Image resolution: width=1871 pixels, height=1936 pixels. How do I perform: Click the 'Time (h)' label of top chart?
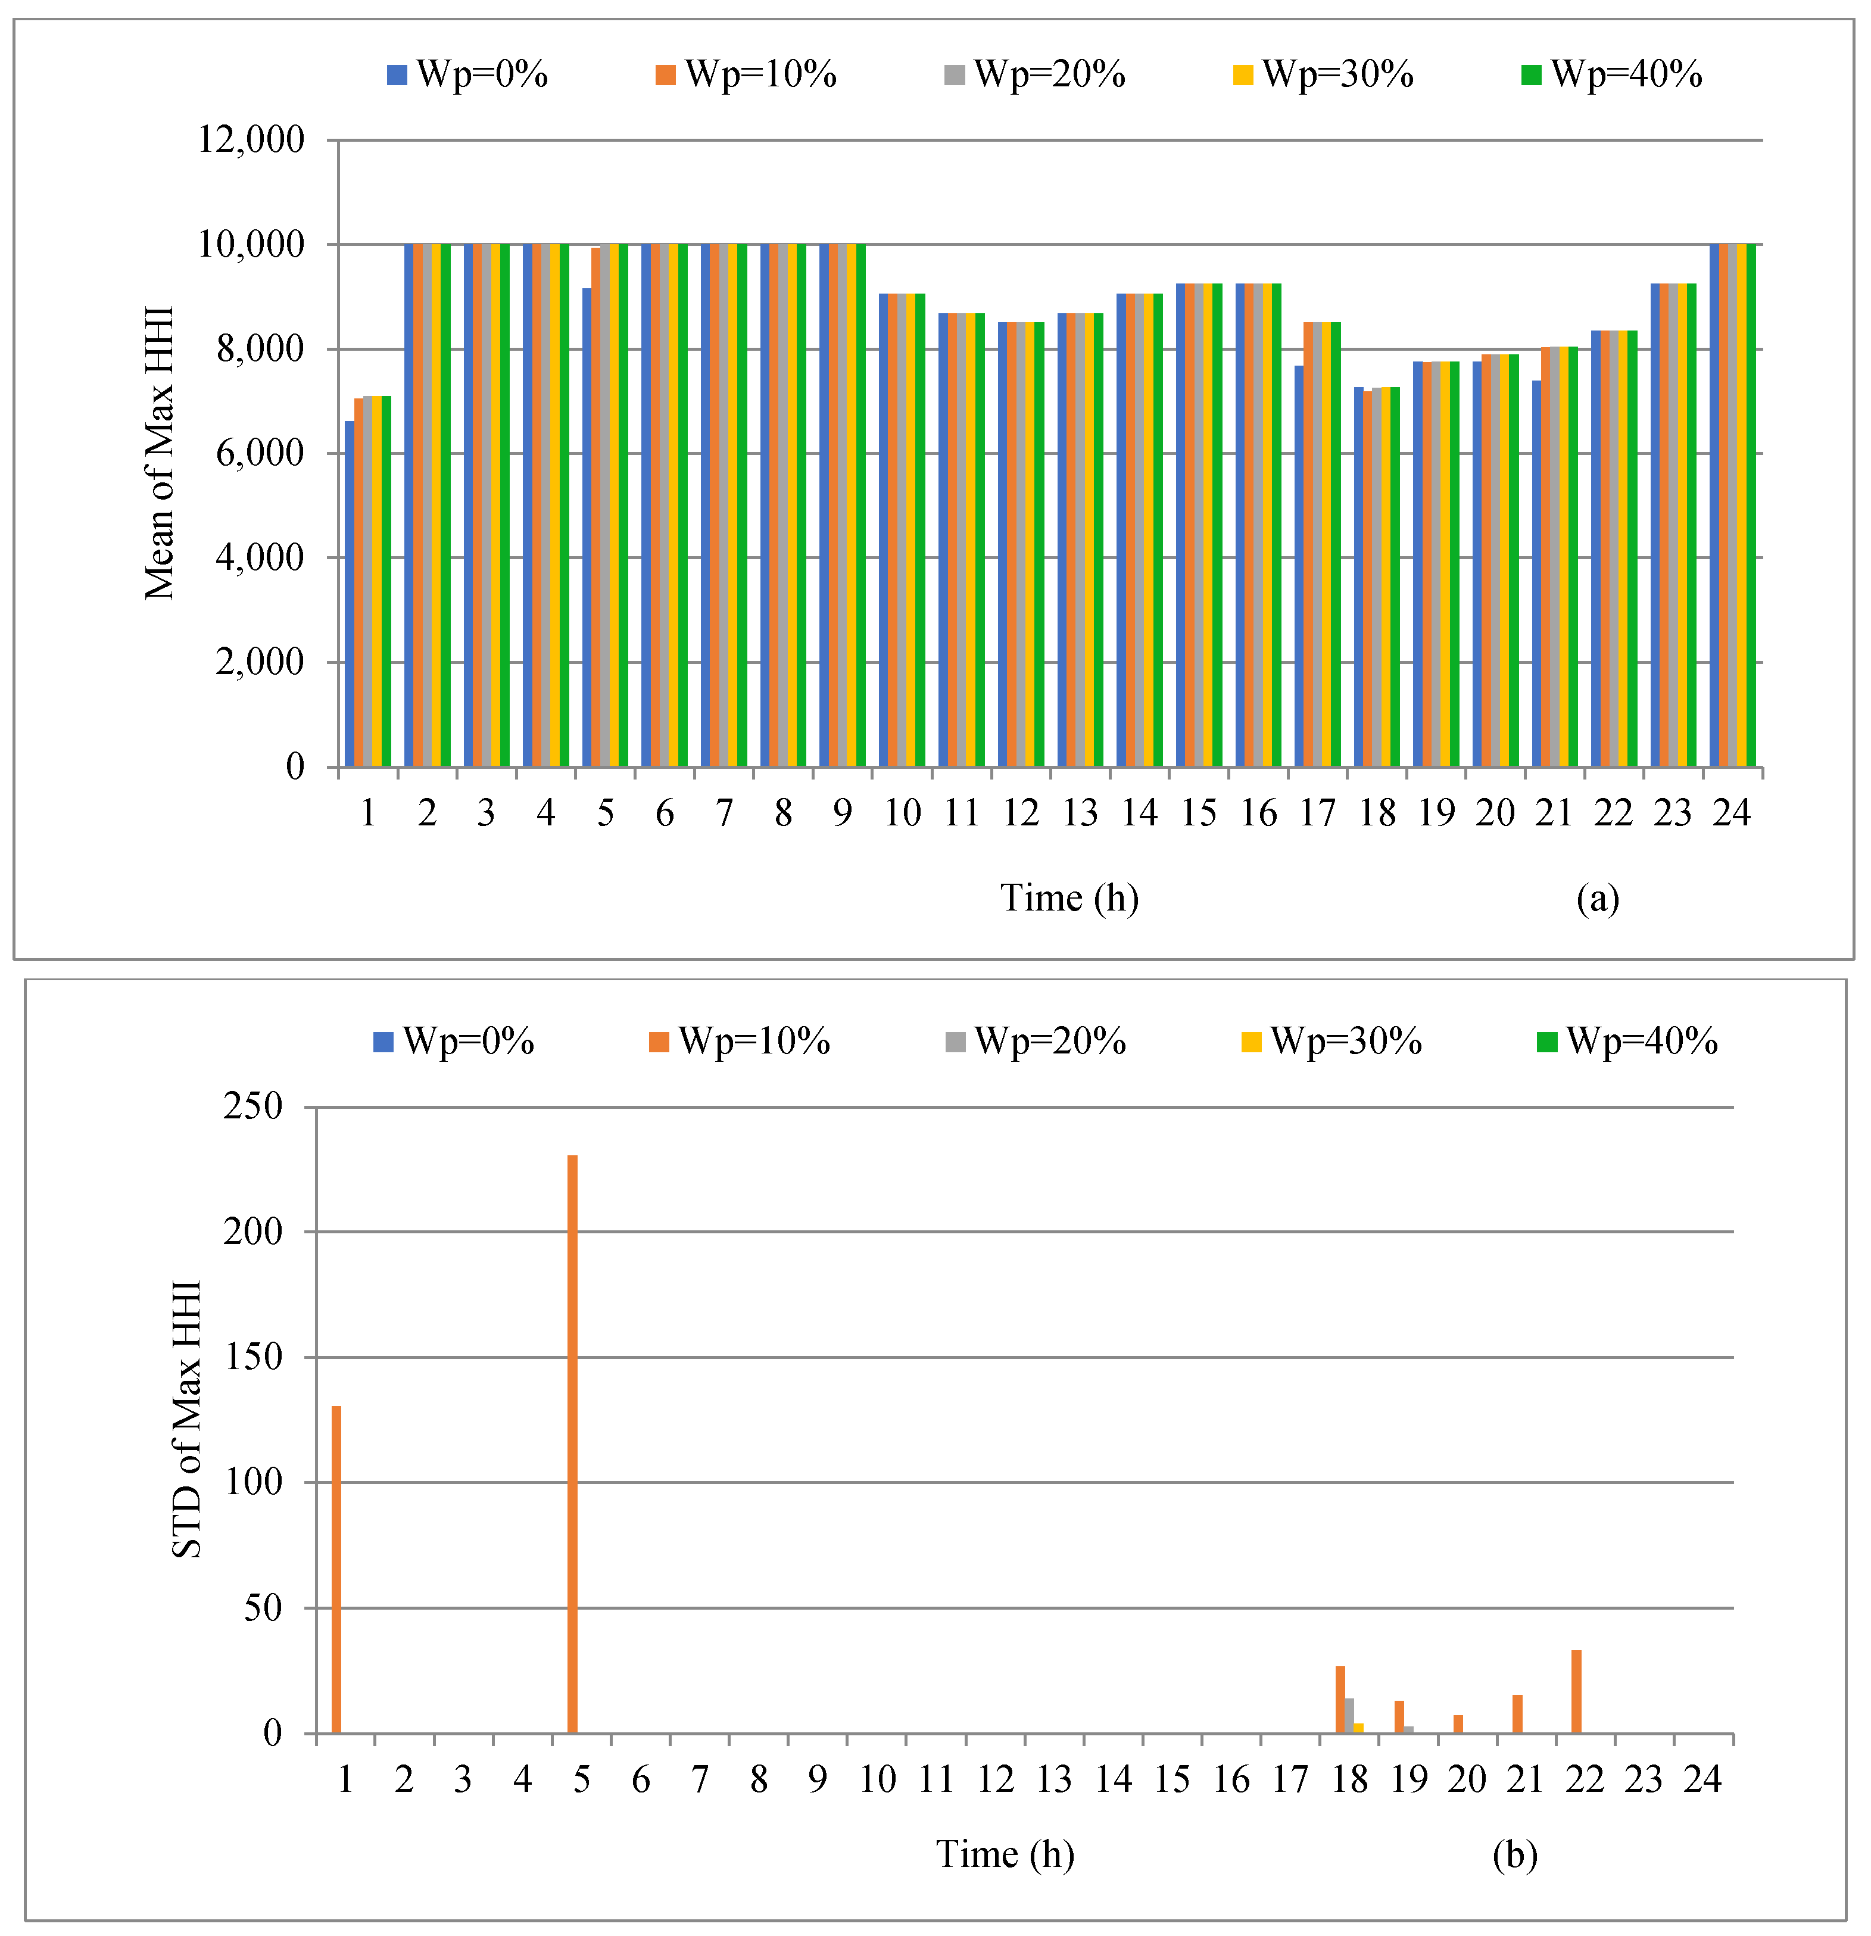coord(1069,898)
